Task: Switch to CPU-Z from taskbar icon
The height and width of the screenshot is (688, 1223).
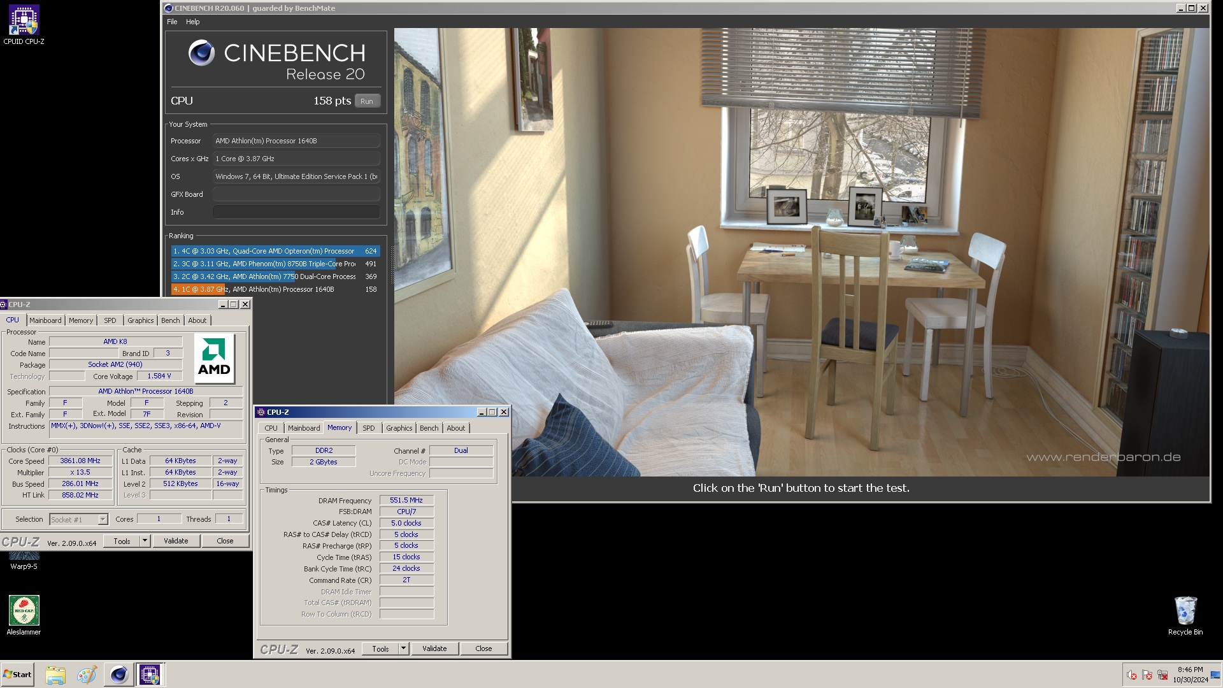Action: click(150, 675)
